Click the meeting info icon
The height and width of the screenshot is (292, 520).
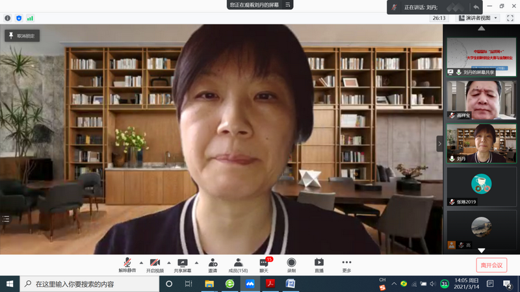click(x=8, y=18)
